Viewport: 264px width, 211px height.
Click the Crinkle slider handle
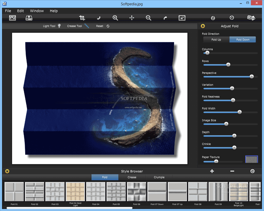[234, 148]
